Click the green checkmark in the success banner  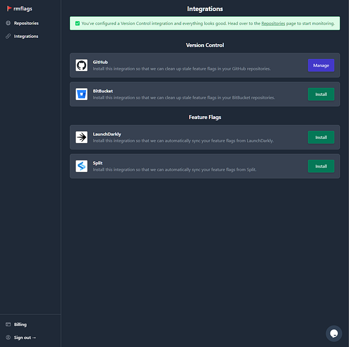(x=77, y=23)
